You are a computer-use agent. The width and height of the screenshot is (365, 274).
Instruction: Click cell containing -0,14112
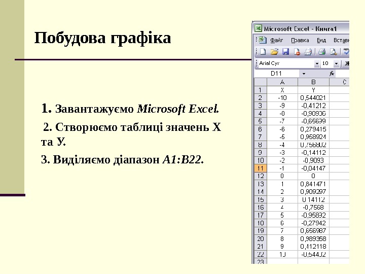(314, 153)
